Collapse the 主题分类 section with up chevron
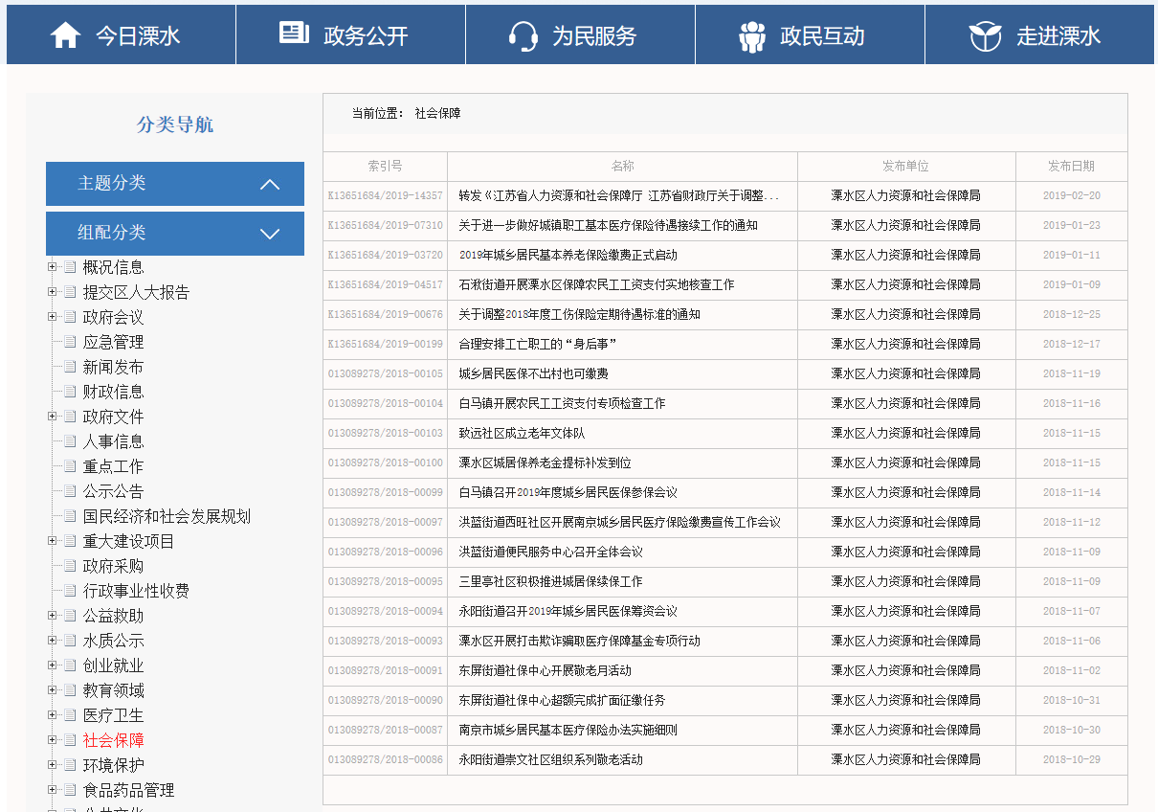Screen dimensions: 1158x812 [x=270, y=184]
